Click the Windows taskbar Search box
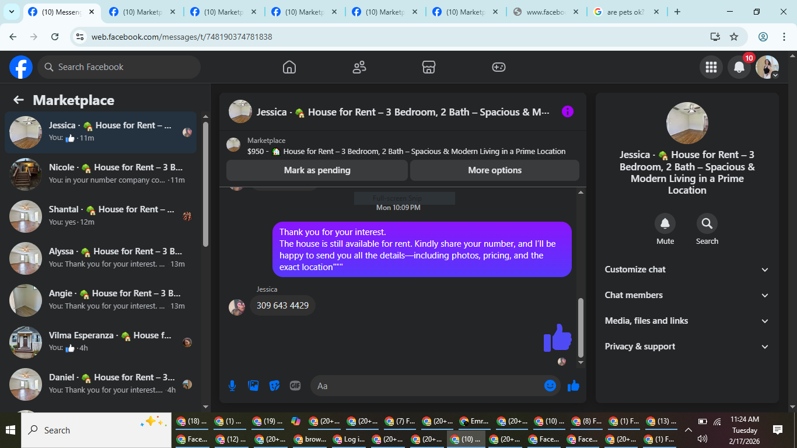 point(97,430)
